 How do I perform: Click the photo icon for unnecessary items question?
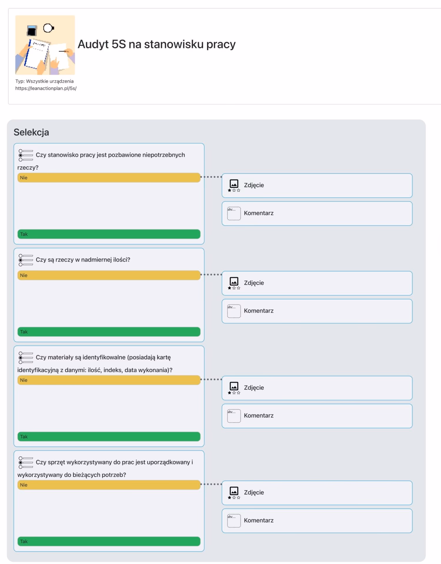coord(234,185)
